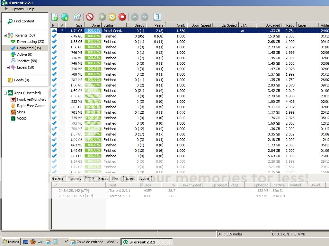Collapse the Torrents (58) tree node
The height and width of the screenshot is (246, 329).
(x=5, y=35)
